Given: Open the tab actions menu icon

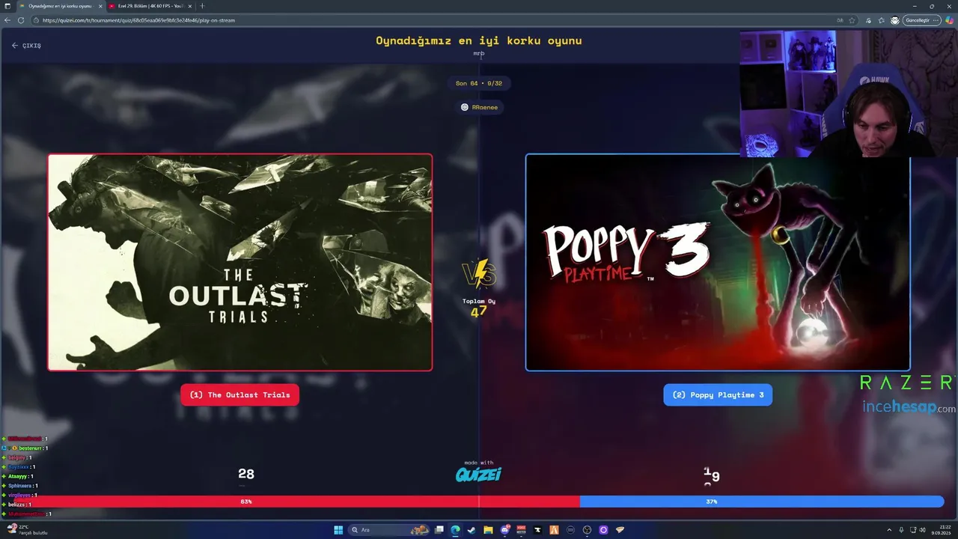Looking at the screenshot, I should tap(7, 6).
